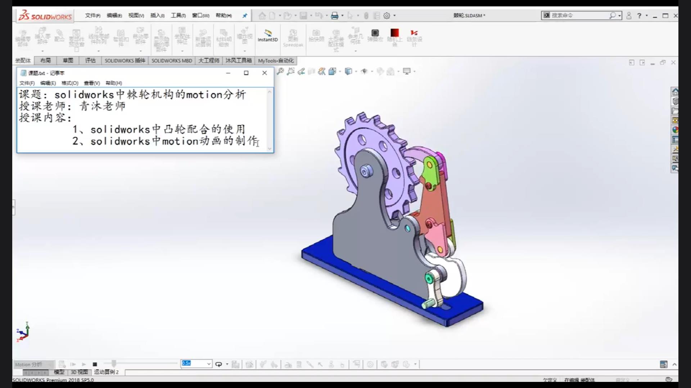Click the Previous View icon

(301, 71)
